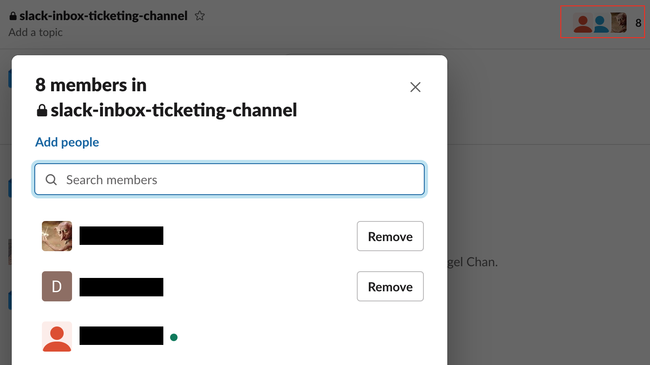Click the member count badge showing 8

[638, 23]
